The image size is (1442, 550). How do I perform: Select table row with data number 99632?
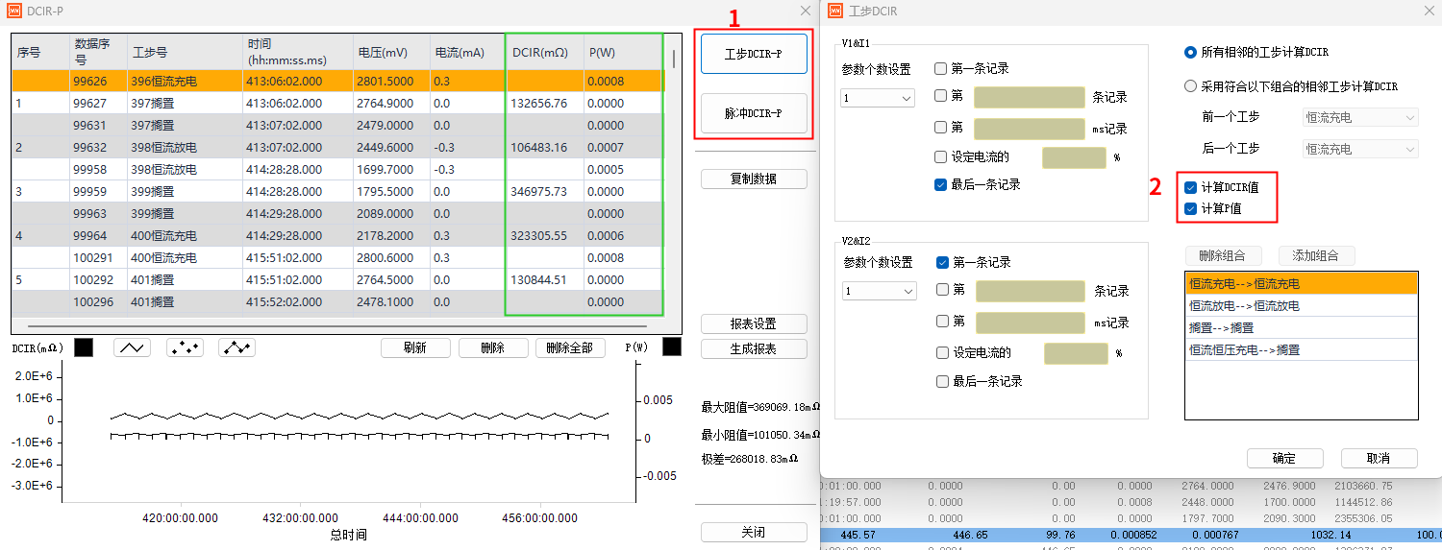tap(96, 147)
